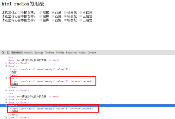Image resolution: width=175 pixels, height=119 pixels.
Task: Select 王昭君 radio in the second row
Action: (81, 16)
